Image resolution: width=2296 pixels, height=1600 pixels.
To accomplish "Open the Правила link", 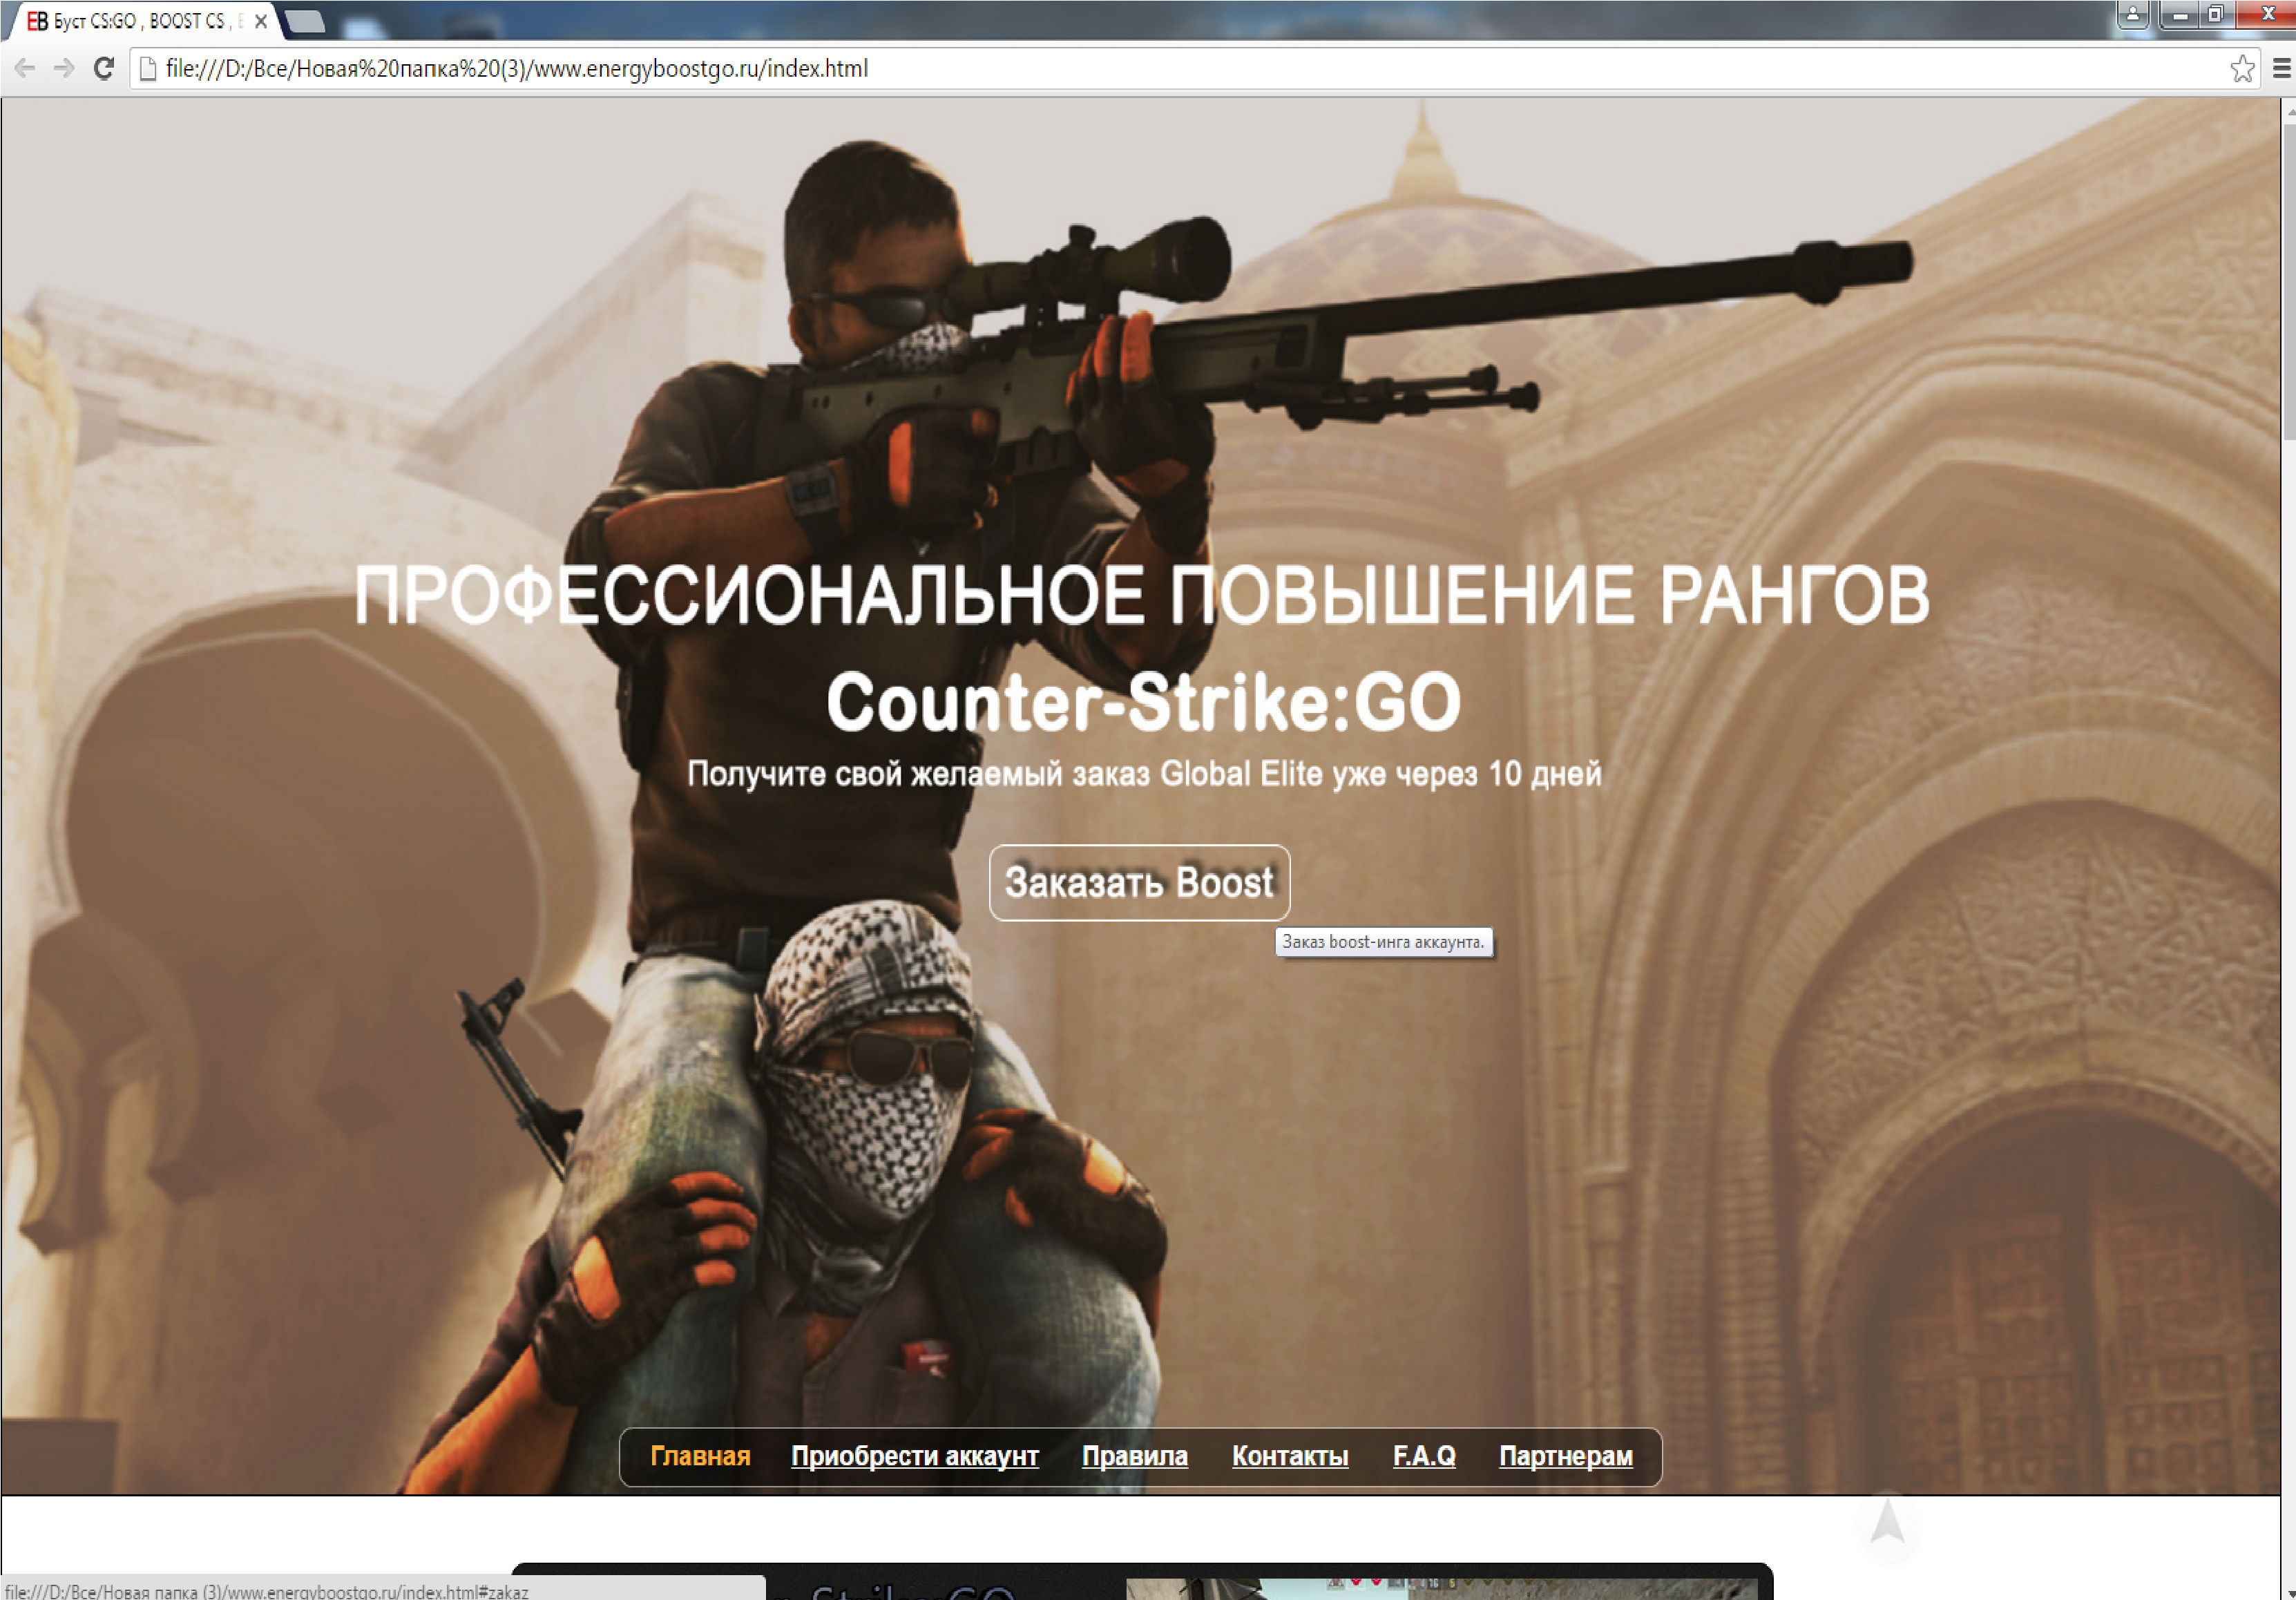I will click(1135, 1456).
